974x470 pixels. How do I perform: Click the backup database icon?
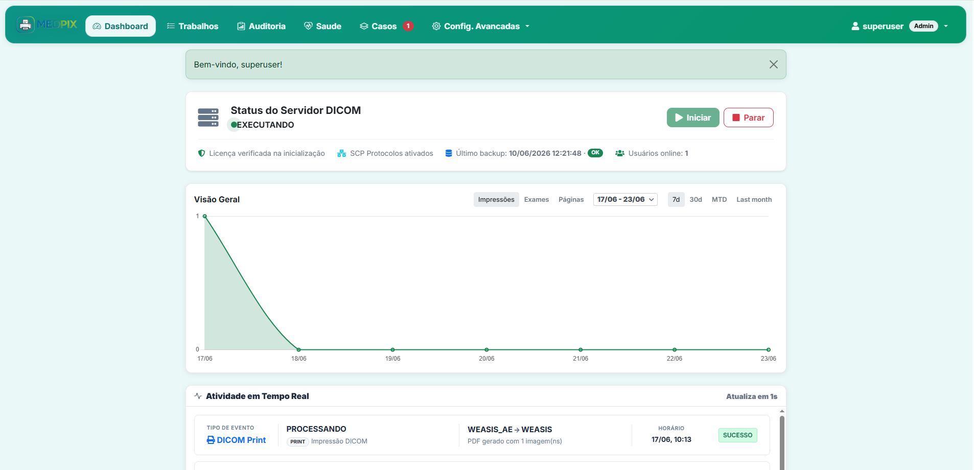click(449, 153)
